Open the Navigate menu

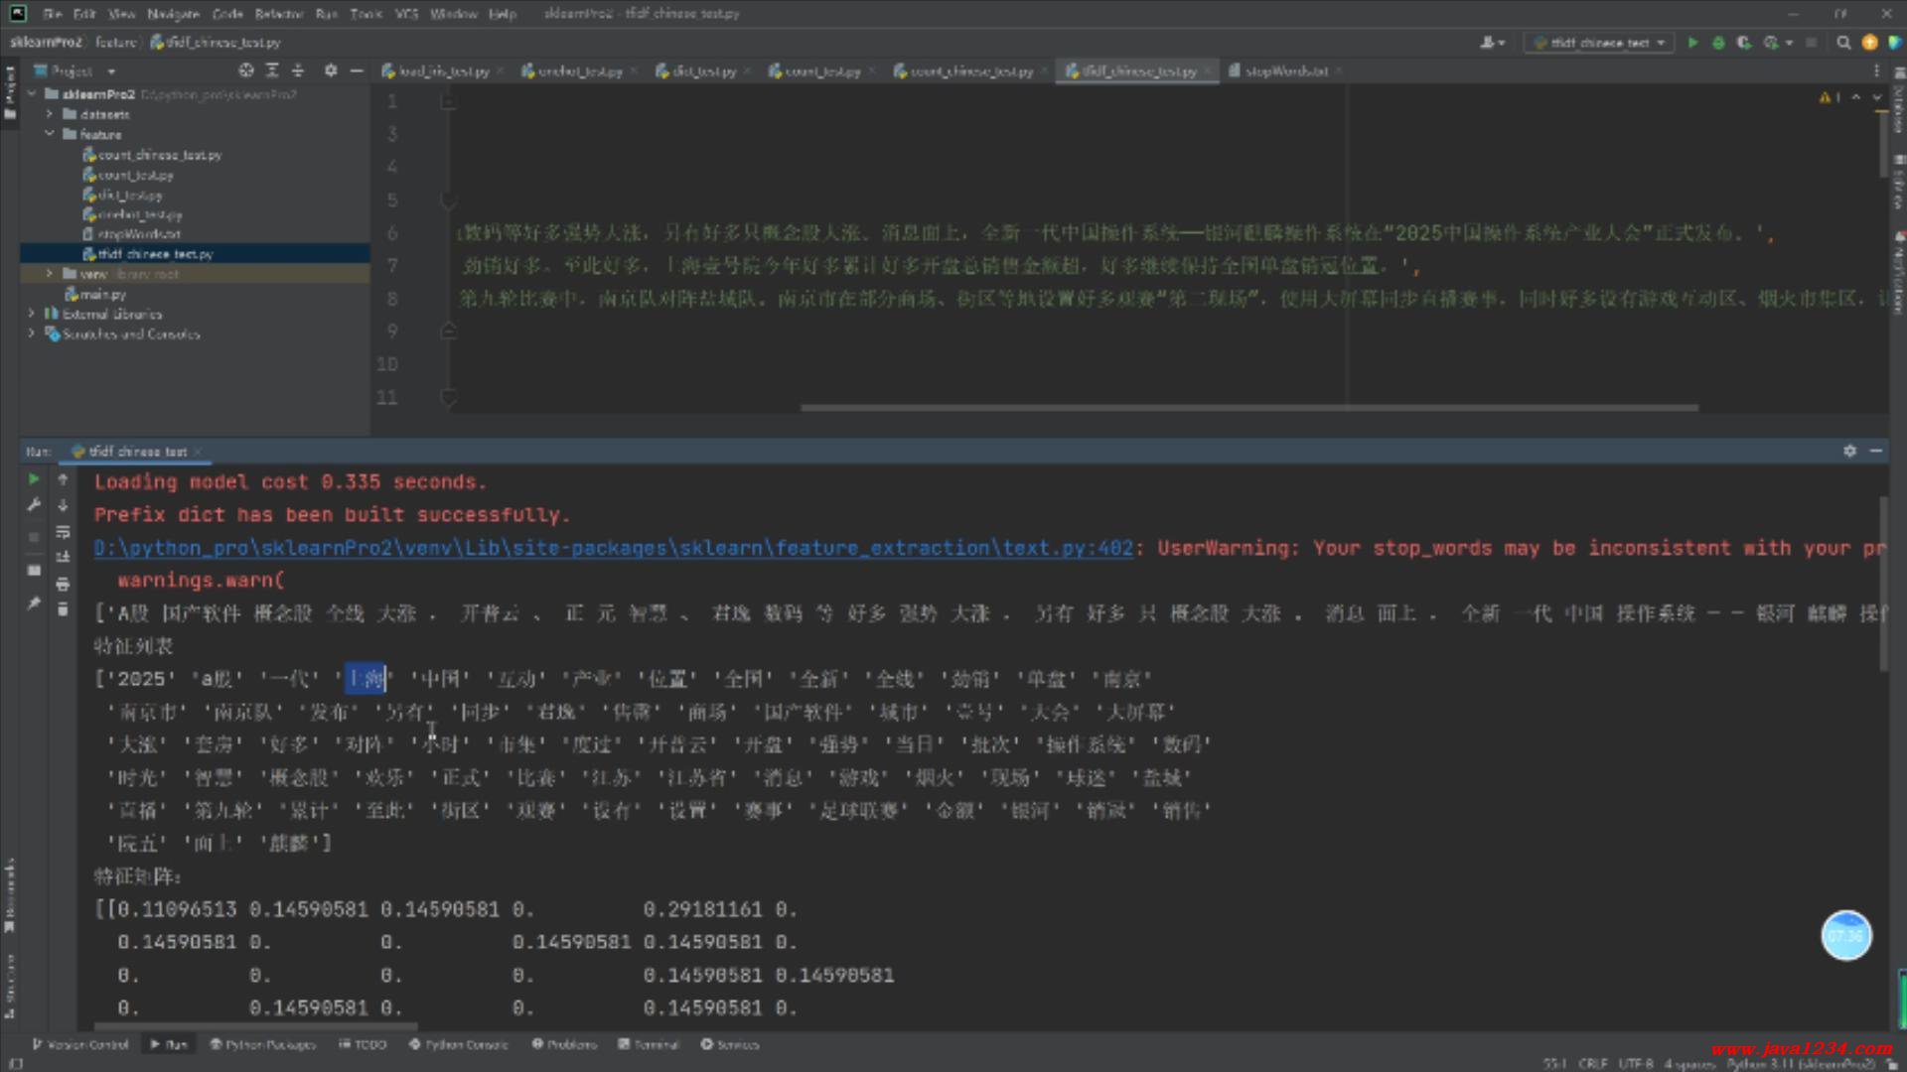coord(173,14)
